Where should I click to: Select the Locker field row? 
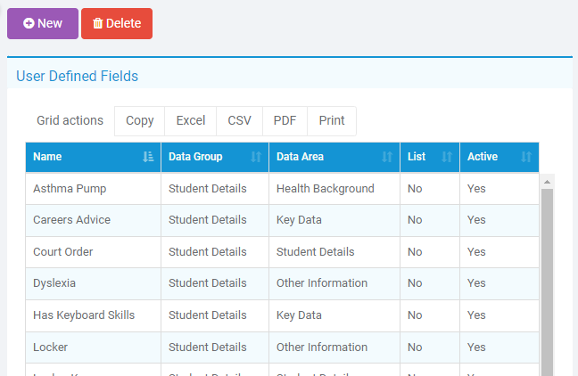(283, 347)
